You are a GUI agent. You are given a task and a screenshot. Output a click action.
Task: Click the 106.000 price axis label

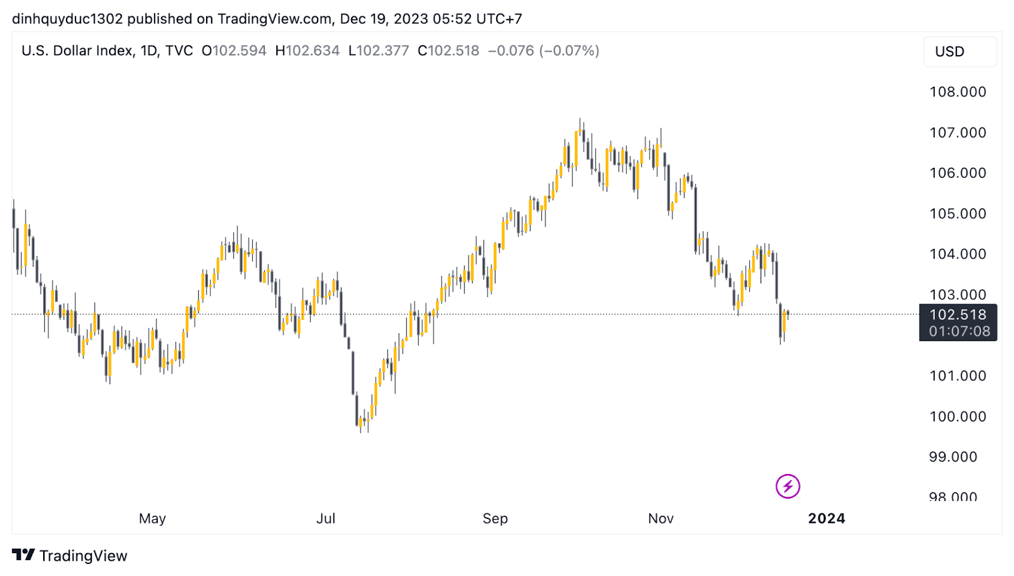click(x=958, y=173)
